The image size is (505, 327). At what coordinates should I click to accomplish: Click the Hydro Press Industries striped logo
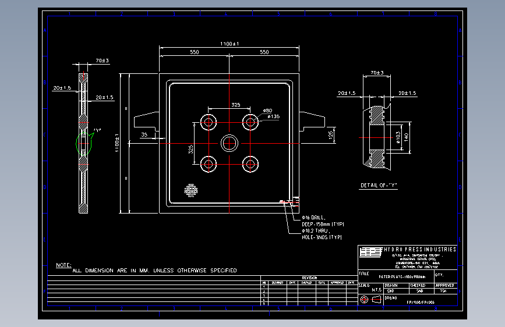click(370, 252)
